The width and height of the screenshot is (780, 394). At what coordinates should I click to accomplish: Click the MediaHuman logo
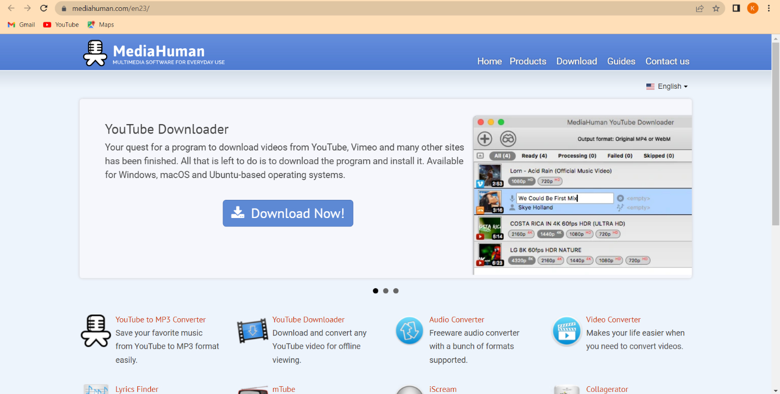point(154,53)
